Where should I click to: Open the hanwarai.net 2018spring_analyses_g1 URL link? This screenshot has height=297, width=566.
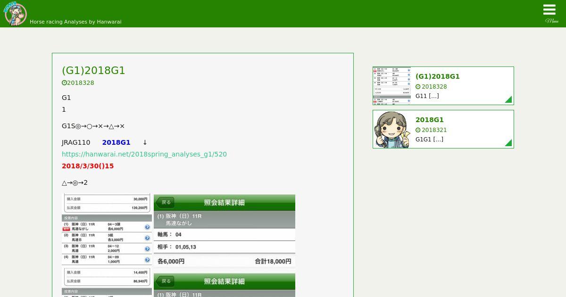(x=144, y=154)
